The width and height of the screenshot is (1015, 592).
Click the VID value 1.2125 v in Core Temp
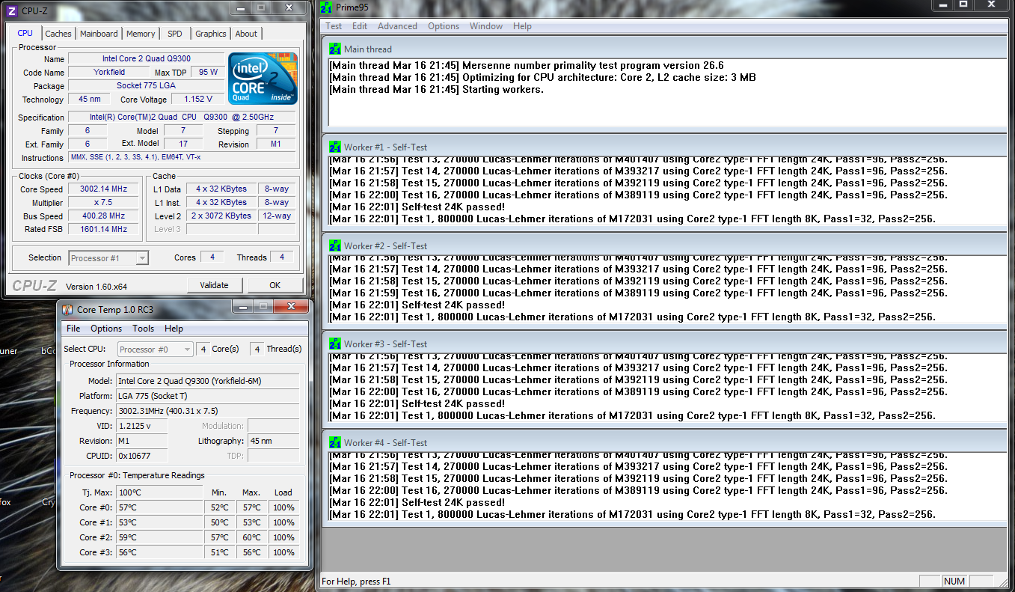[x=141, y=426]
